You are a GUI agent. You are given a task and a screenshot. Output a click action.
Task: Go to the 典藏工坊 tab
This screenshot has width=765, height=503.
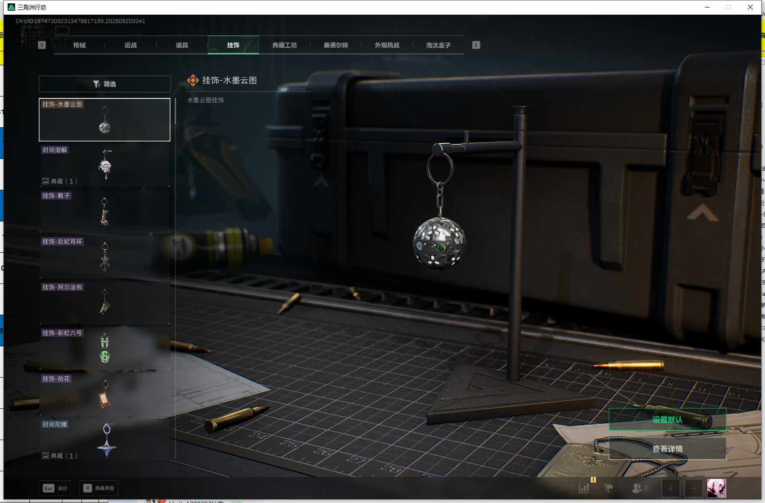coord(285,45)
